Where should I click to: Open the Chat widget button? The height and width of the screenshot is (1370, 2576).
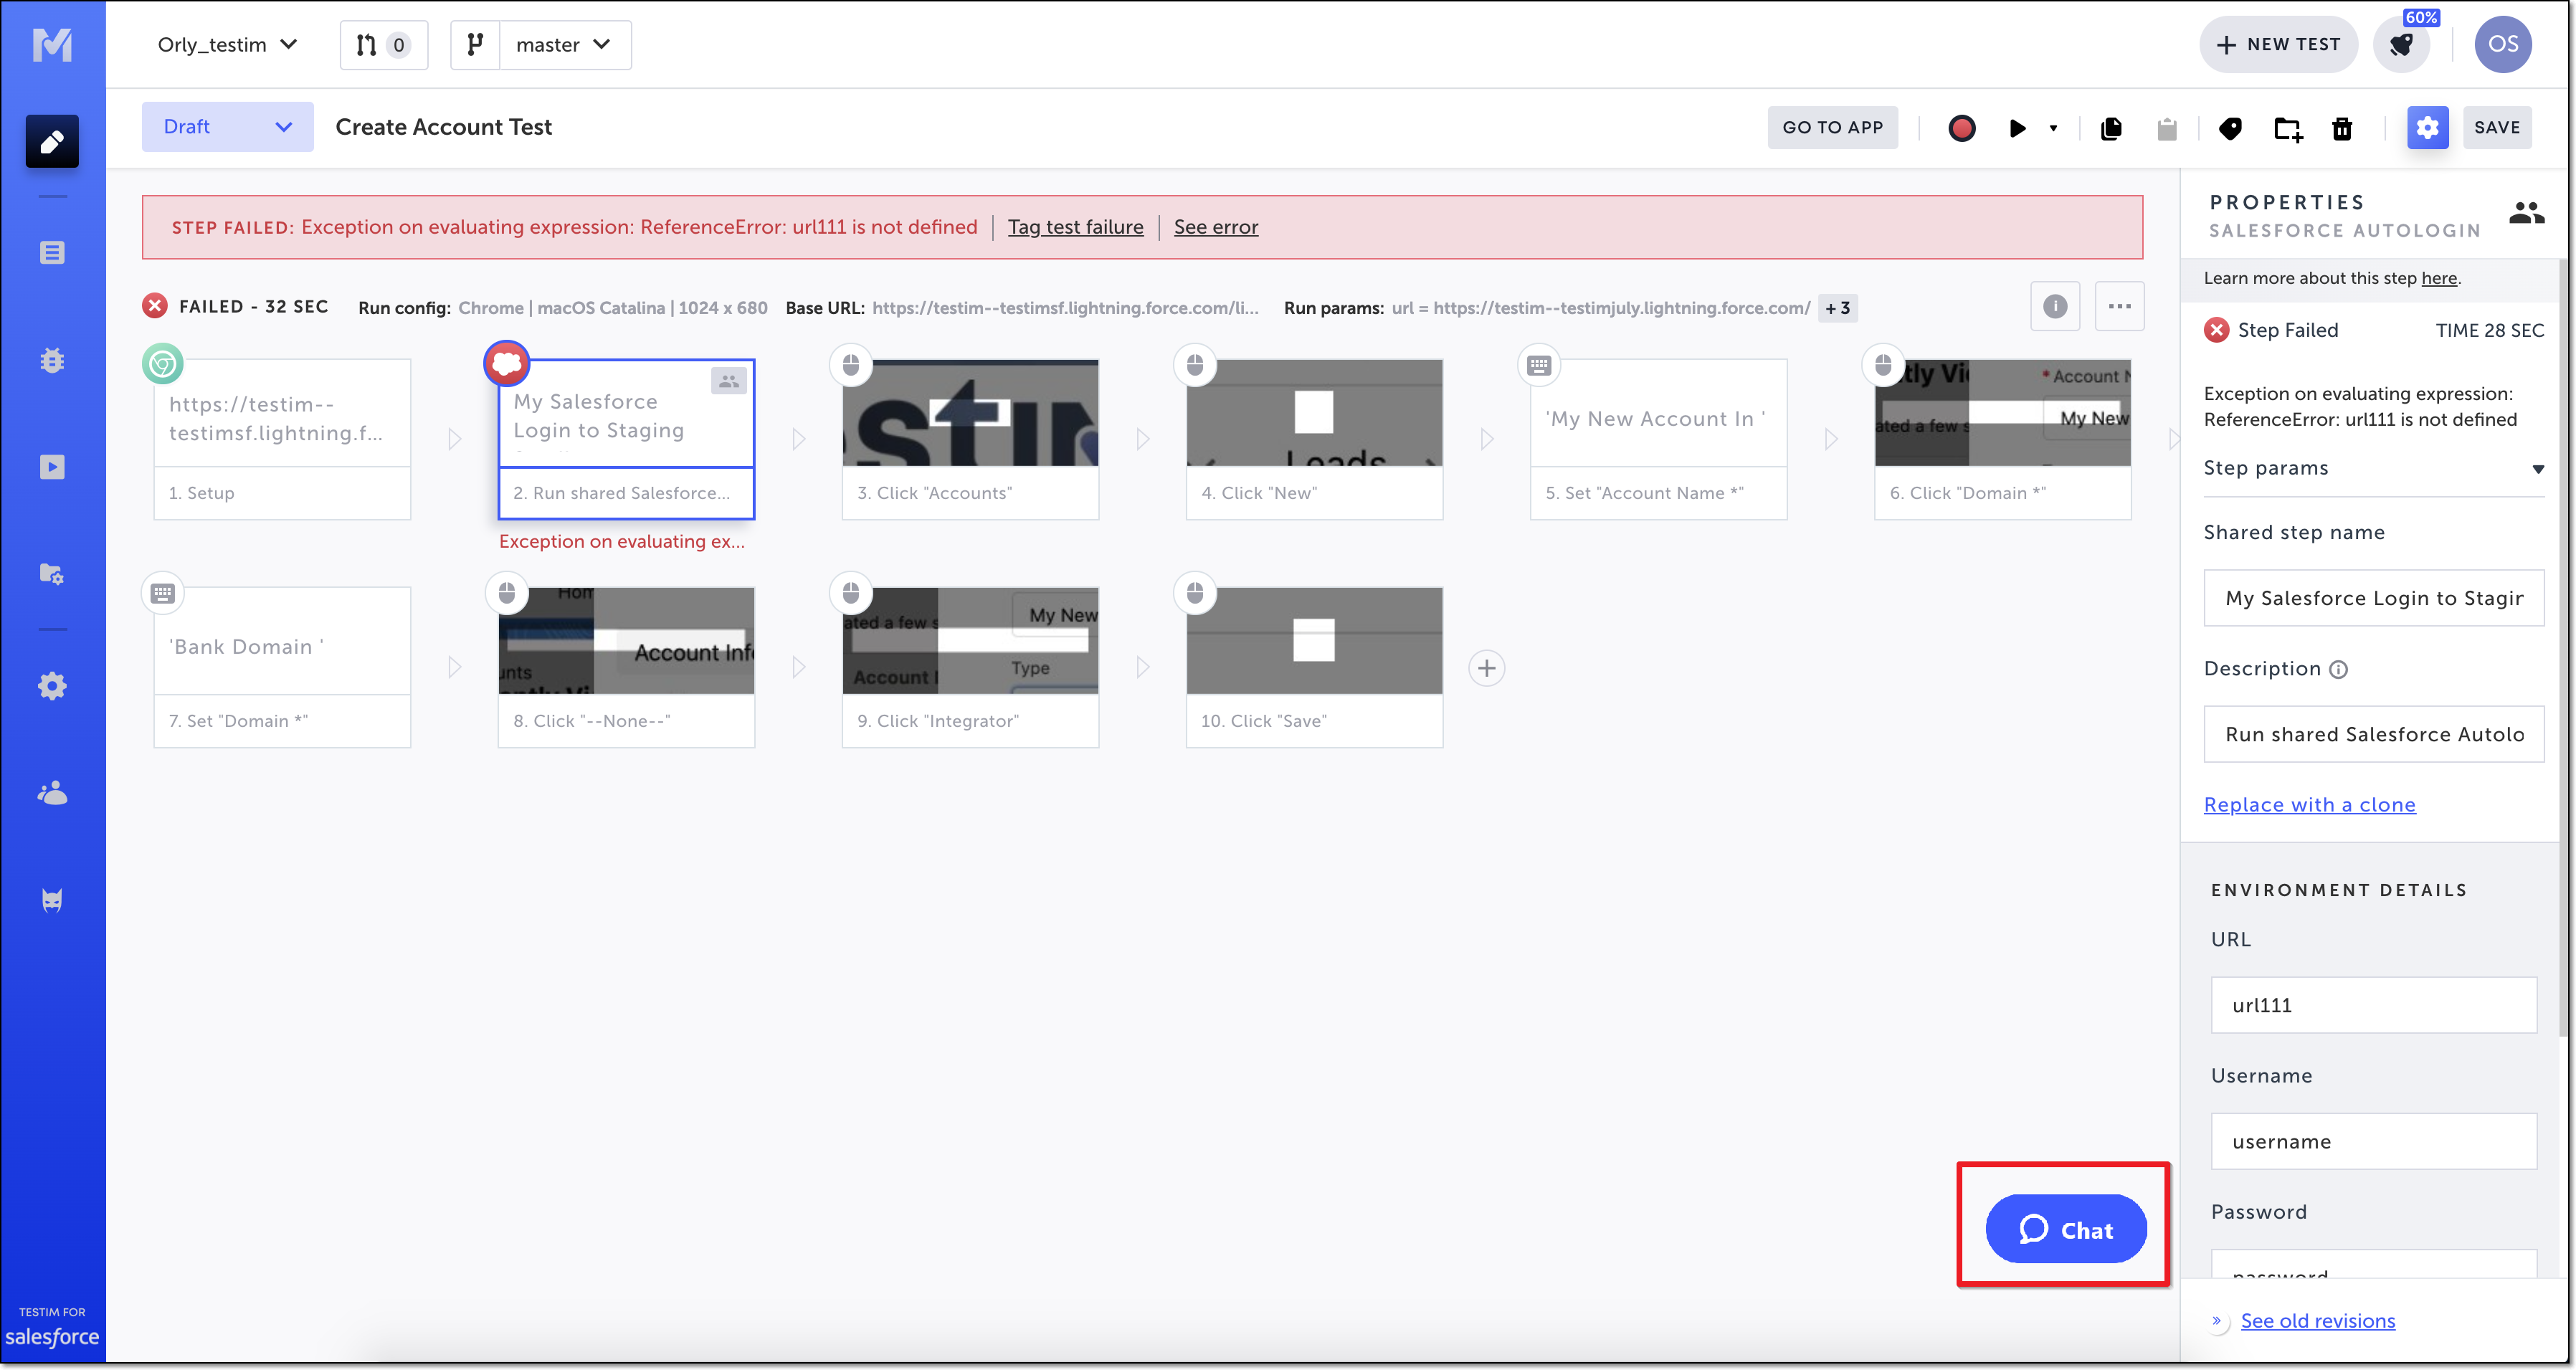(2065, 1229)
